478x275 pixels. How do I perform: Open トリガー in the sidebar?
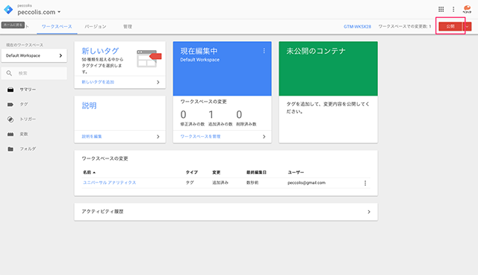(x=28, y=120)
